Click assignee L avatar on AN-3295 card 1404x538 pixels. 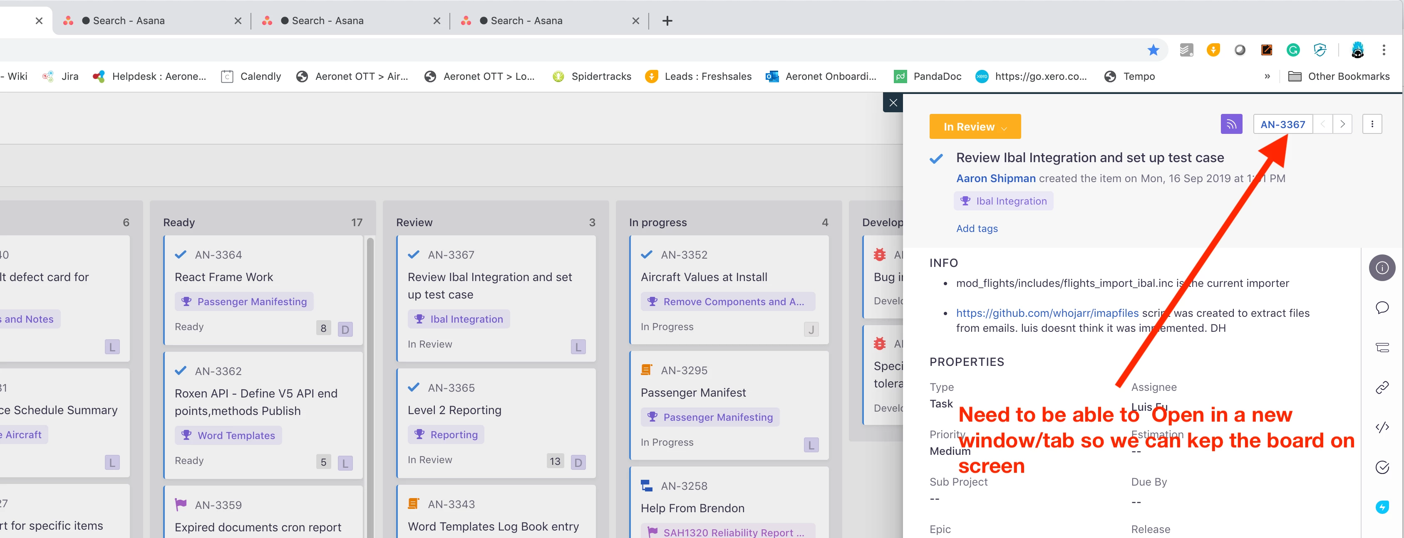pos(811,445)
